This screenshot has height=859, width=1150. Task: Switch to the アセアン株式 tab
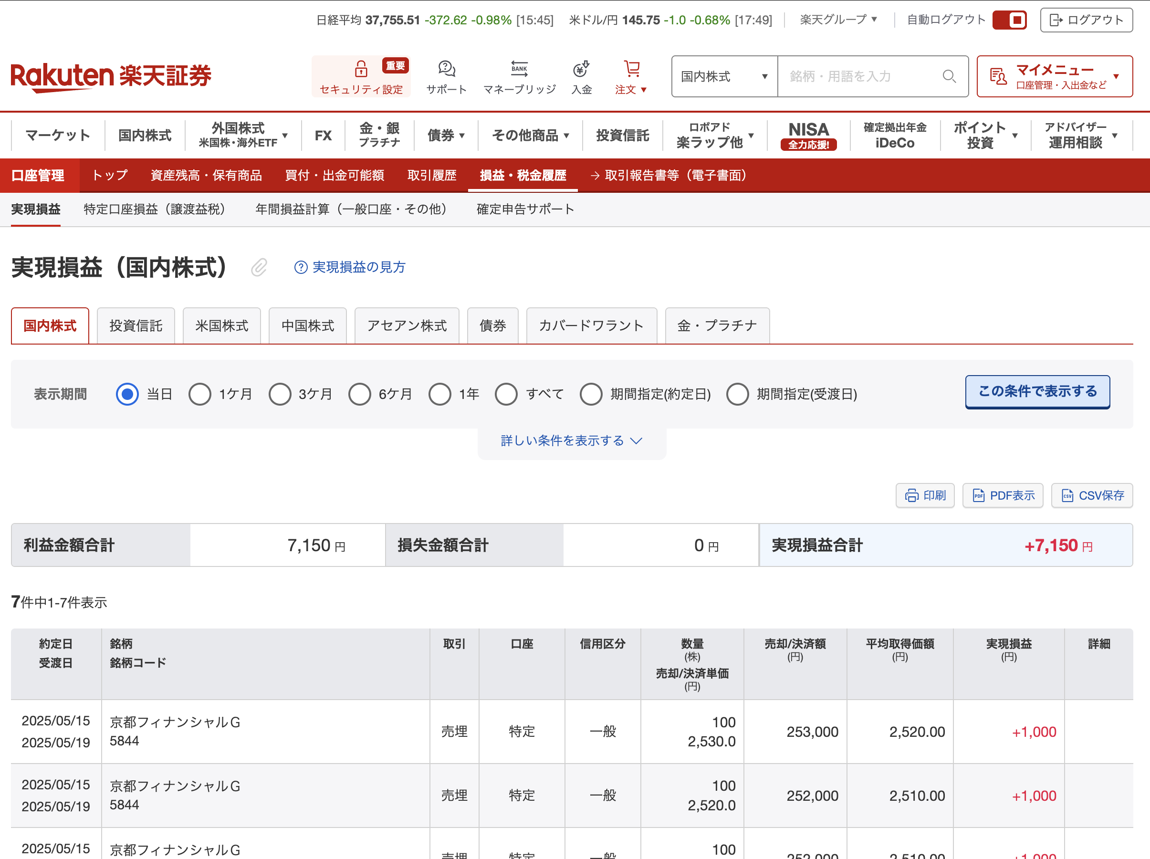[407, 326]
